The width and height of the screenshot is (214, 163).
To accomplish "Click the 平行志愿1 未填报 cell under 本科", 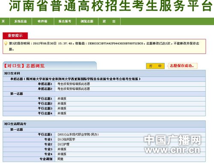I will click(130, 99).
